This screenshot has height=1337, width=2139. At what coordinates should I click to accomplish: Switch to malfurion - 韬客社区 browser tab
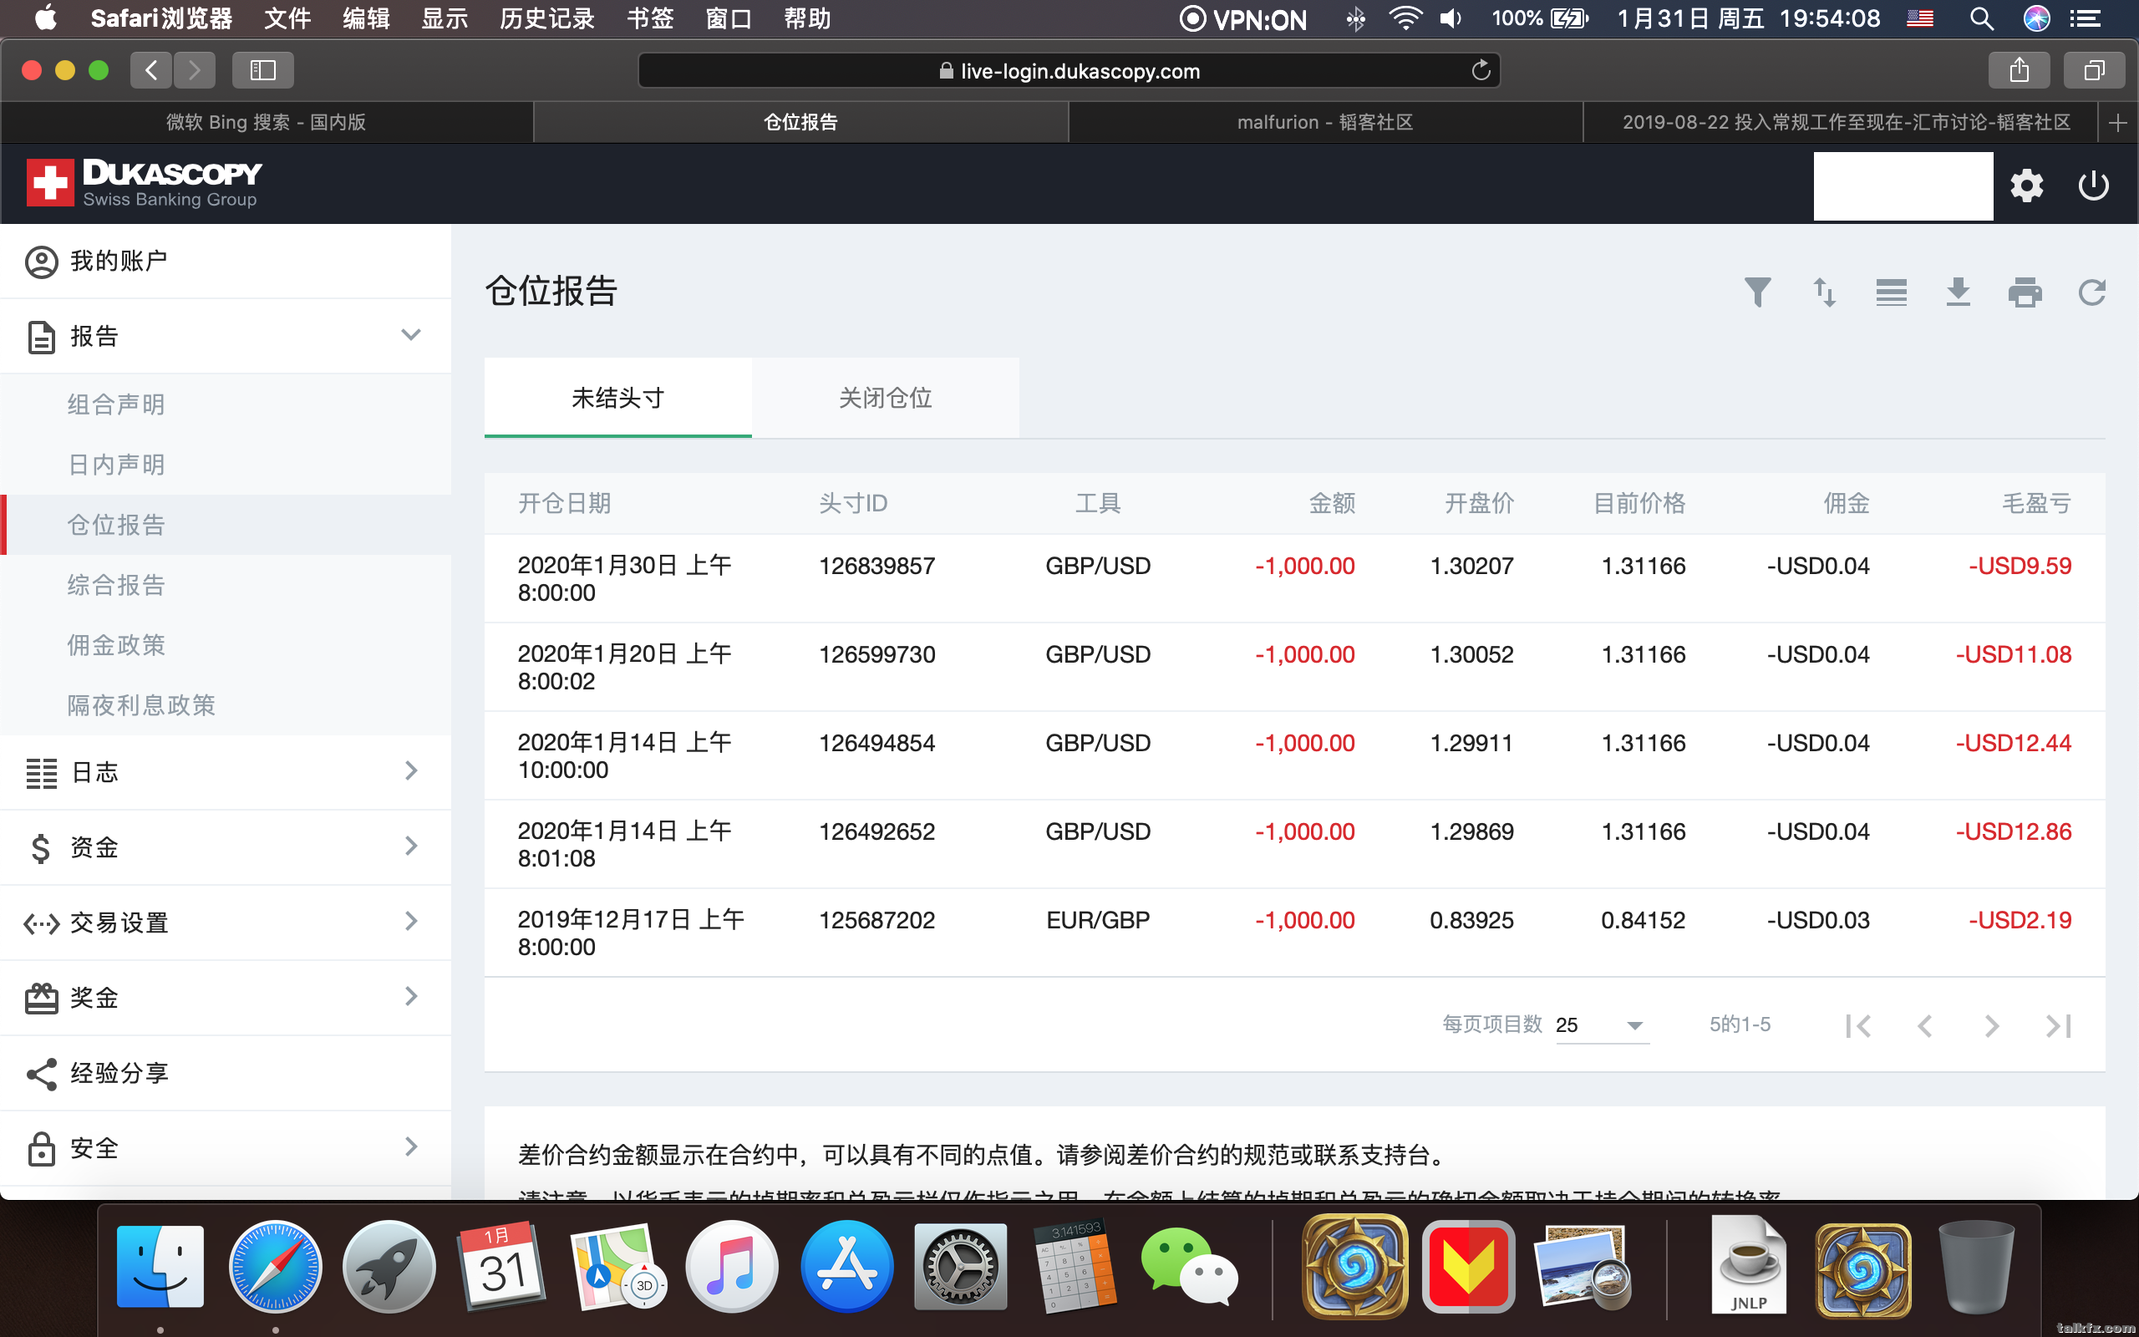tap(1325, 122)
